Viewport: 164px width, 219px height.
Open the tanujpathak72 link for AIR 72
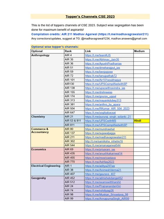coord(101,76)
